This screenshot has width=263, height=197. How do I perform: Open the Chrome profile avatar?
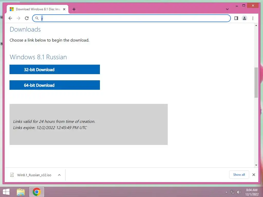[245, 18]
